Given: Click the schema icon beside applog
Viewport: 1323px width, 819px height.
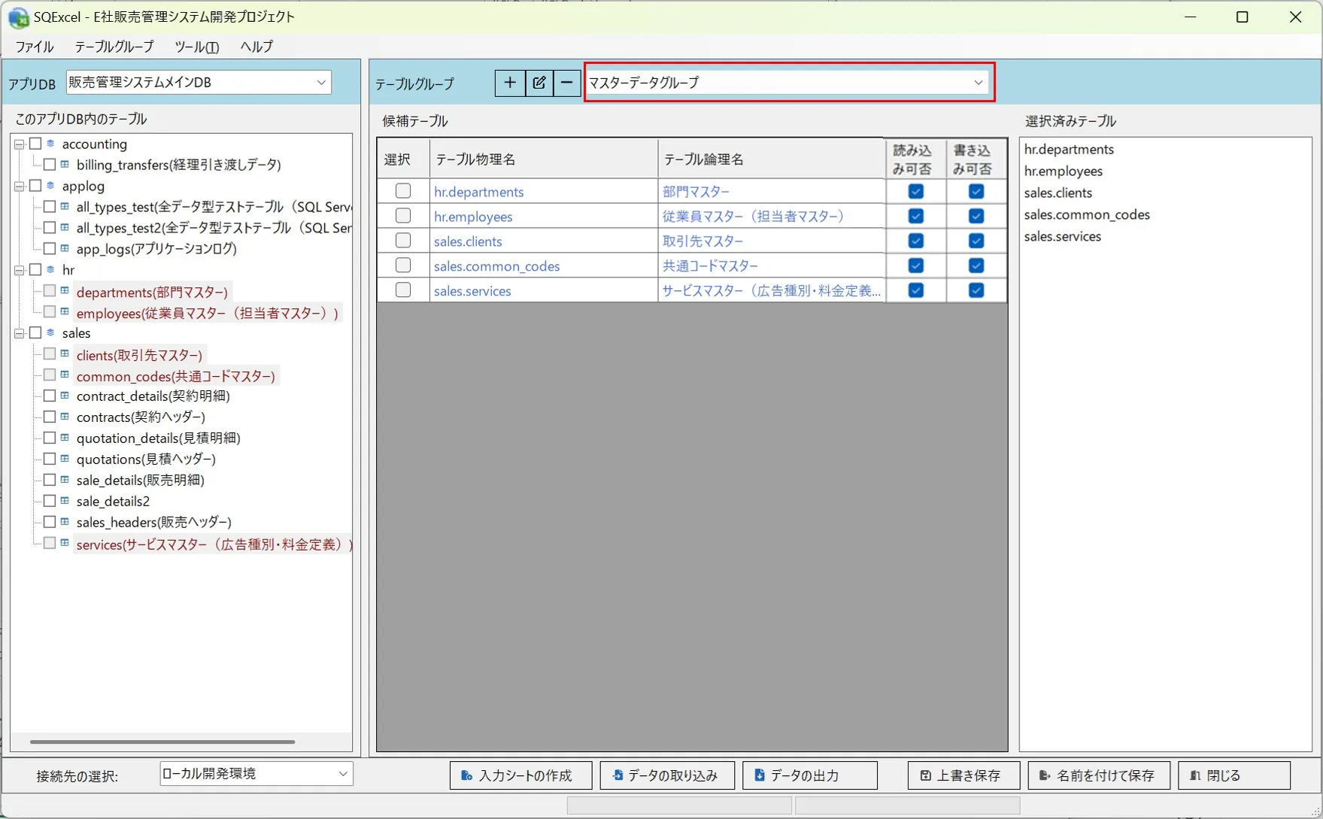Looking at the screenshot, I should (51, 185).
